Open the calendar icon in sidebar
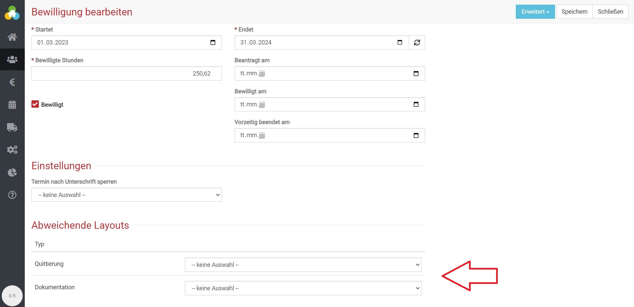Viewport: 634px width, 307px height. 12,105
